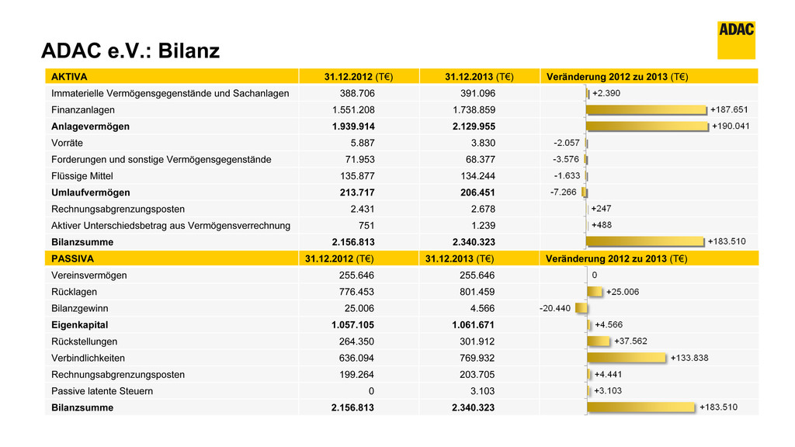Select Forderungen 2012 value 71.953
This screenshot has width=795, height=447.
(360, 160)
